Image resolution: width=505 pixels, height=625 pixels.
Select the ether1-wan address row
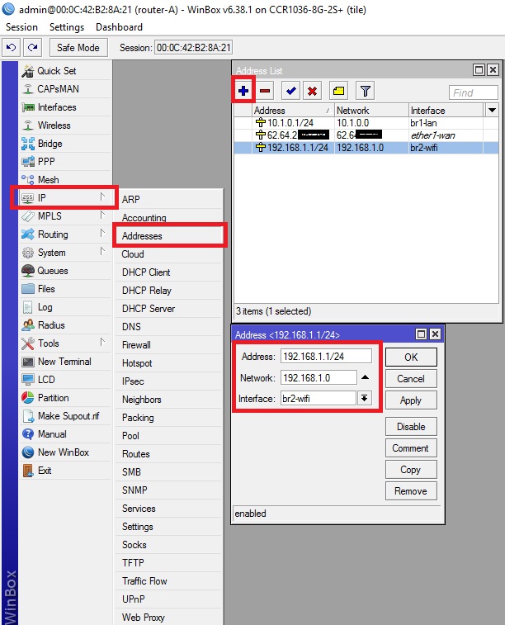[366, 135]
